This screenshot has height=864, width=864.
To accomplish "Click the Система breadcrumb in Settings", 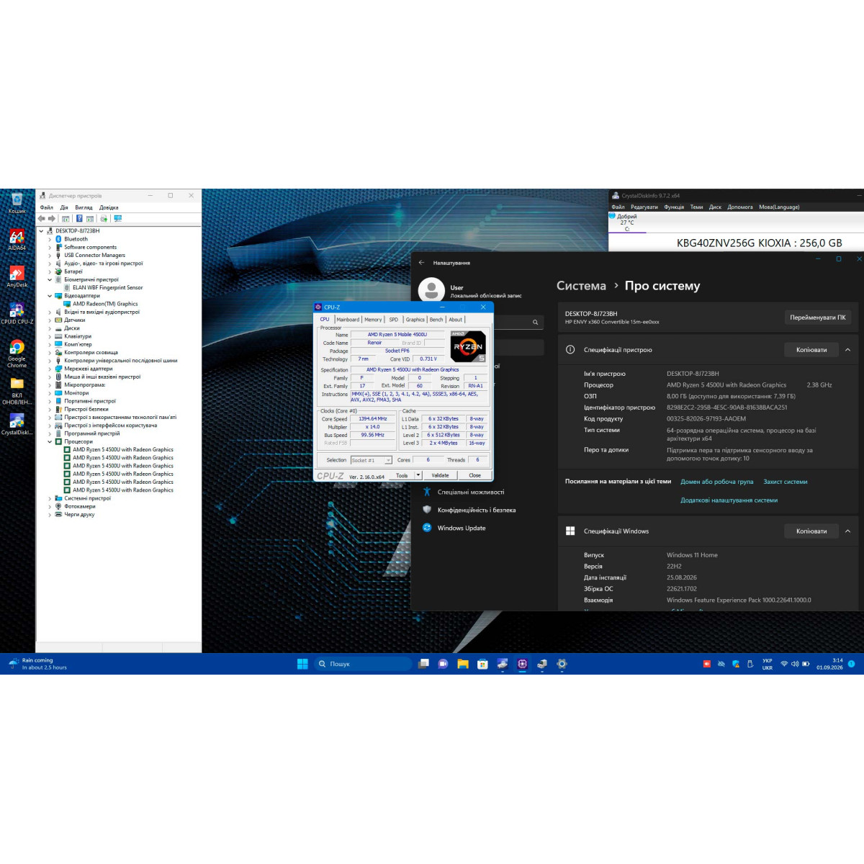I will click(581, 286).
